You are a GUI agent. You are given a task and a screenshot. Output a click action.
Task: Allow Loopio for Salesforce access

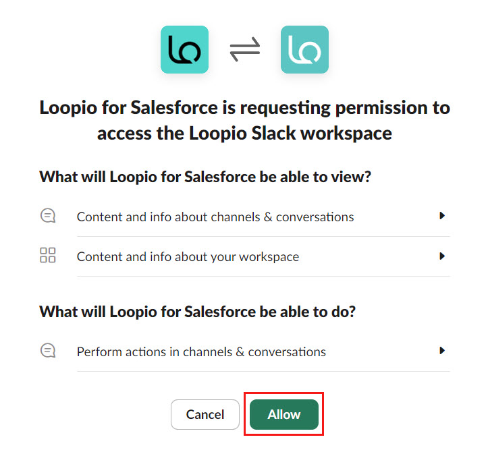click(284, 414)
